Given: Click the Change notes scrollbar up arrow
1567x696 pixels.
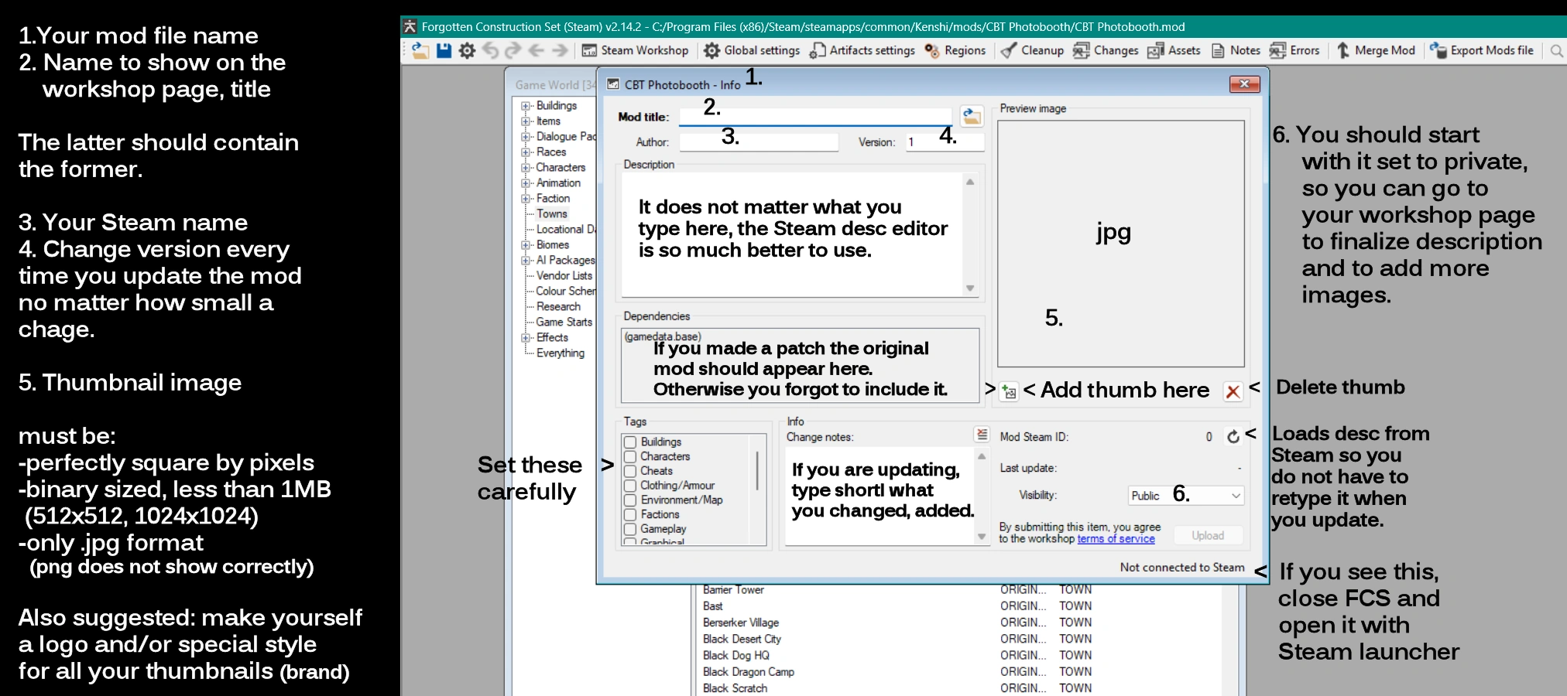Looking at the screenshot, I should pyautogui.click(x=982, y=456).
